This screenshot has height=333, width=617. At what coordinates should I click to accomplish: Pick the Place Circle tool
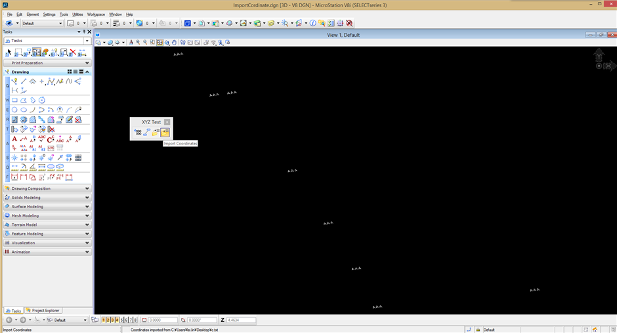pos(14,110)
